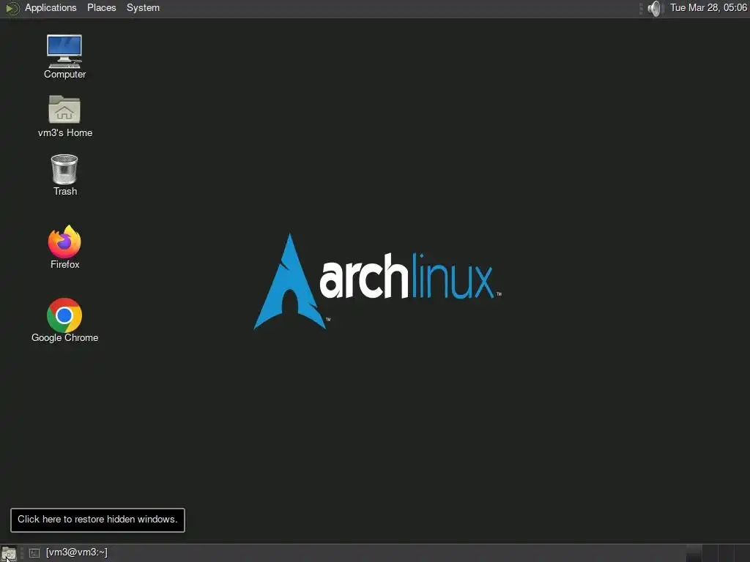Restore the [vm3@vm3:~] terminal window from taskbar
750x562 pixels.
(x=69, y=553)
